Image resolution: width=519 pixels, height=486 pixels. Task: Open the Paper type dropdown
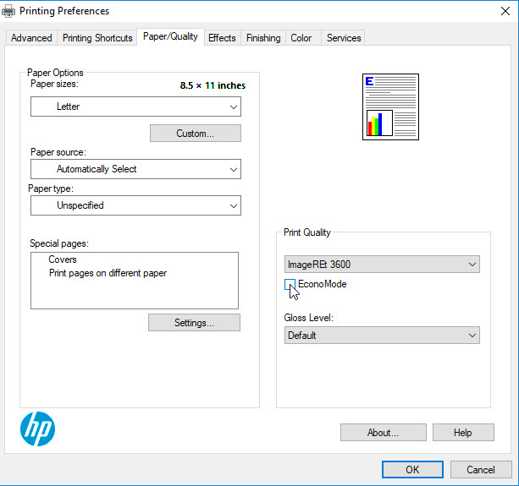pos(135,205)
